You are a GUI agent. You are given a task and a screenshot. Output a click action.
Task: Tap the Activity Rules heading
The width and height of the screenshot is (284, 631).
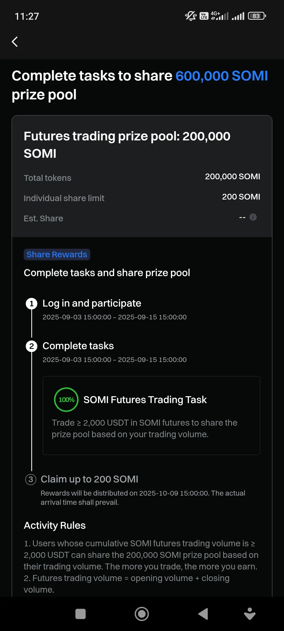click(55, 526)
